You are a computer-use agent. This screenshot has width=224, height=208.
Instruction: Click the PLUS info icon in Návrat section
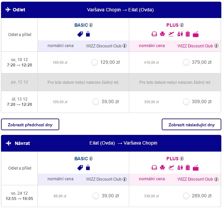click(x=182, y=159)
